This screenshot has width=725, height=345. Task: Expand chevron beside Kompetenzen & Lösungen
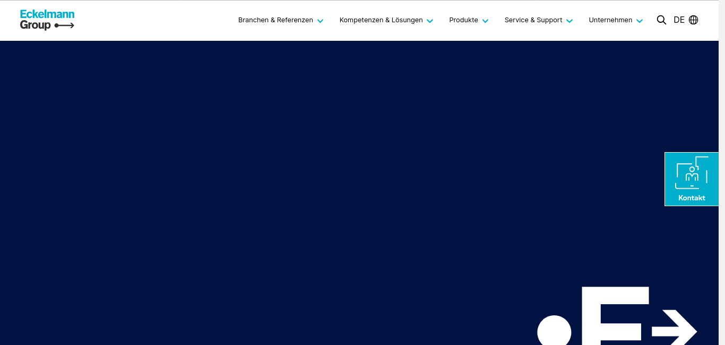[430, 21]
